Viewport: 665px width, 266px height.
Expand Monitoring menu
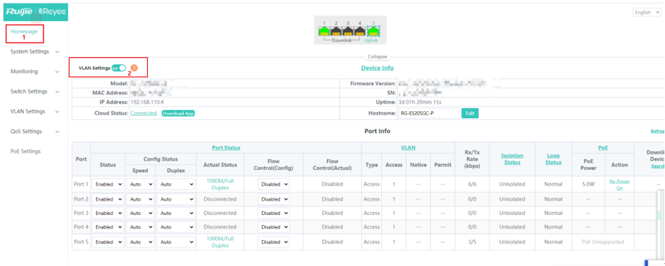click(34, 72)
